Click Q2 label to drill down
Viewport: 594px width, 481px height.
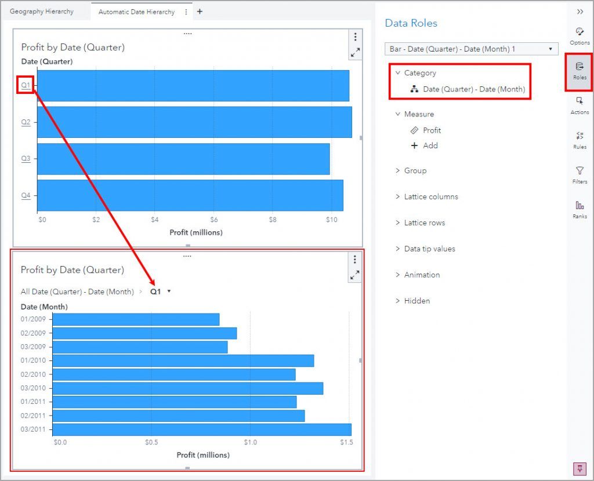point(24,122)
